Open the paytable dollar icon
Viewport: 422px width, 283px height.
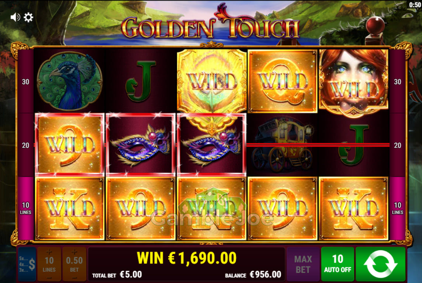click(27, 264)
